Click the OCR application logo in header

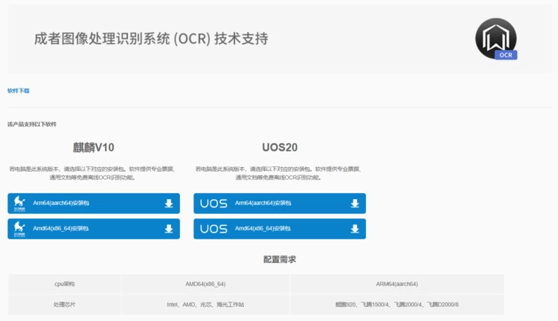[496, 39]
